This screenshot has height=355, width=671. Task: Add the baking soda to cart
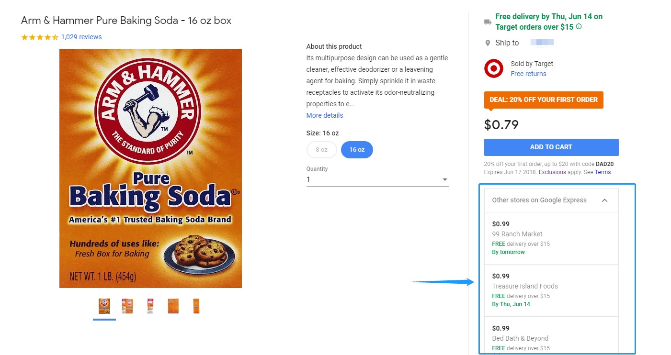tap(551, 147)
